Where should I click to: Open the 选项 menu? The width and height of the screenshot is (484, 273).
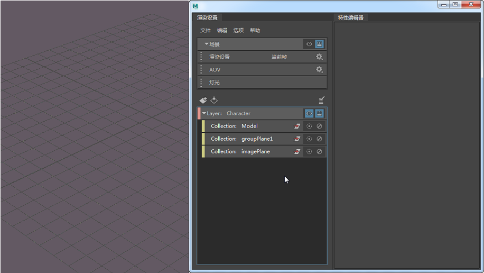tap(238, 30)
